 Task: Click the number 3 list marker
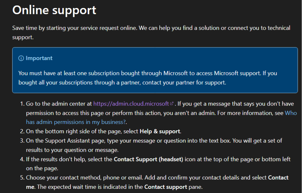pos(22,141)
